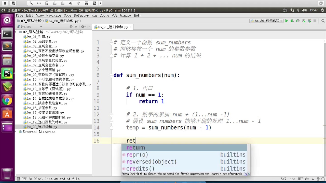Click the VM floppy disk icon
326x183 pixels.
(87, 3)
